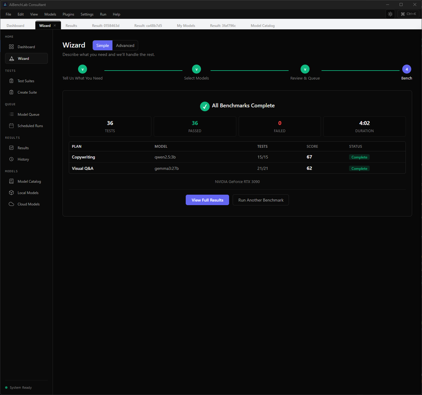The image size is (422, 395).
Task: Click the Model Queue list icon
Action: [11, 115]
